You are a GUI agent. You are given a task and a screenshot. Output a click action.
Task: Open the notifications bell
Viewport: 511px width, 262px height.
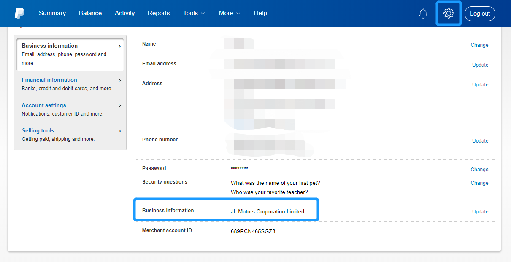point(423,14)
